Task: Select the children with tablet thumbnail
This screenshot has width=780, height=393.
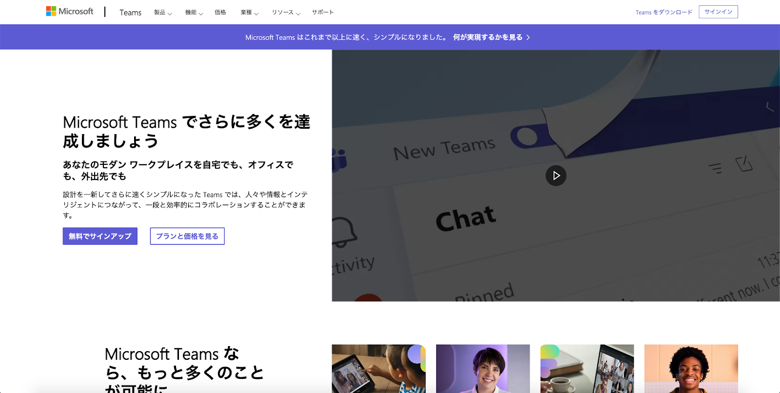Action: tap(378, 369)
